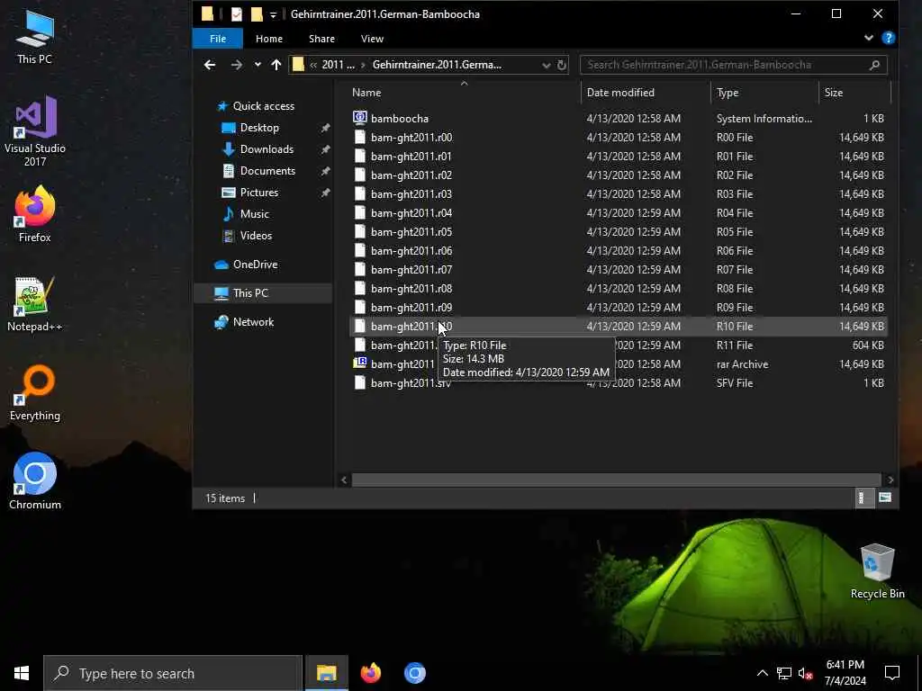Select the bam-ght2011.sfv file
The image size is (922, 691).
(411, 383)
